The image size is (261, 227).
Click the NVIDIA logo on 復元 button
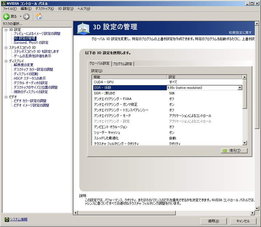[225, 151]
